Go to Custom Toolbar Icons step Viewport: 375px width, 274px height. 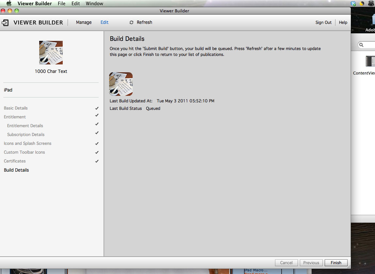(x=24, y=152)
